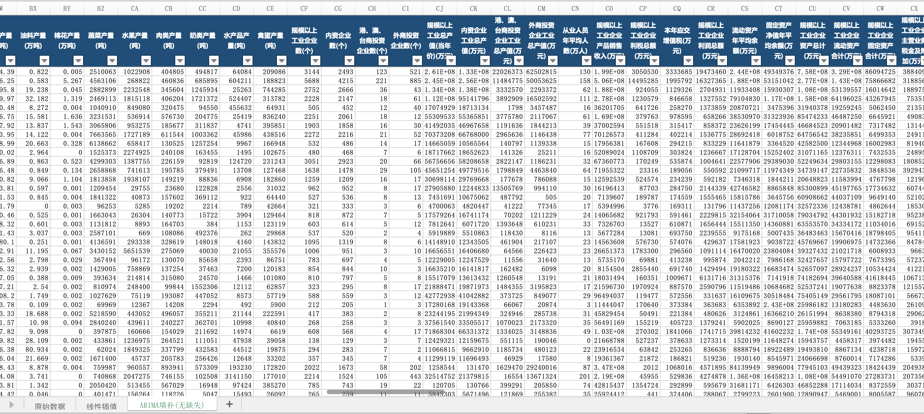
Task: Switch to the 线性插值 sheet tab
Action: [101, 406]
